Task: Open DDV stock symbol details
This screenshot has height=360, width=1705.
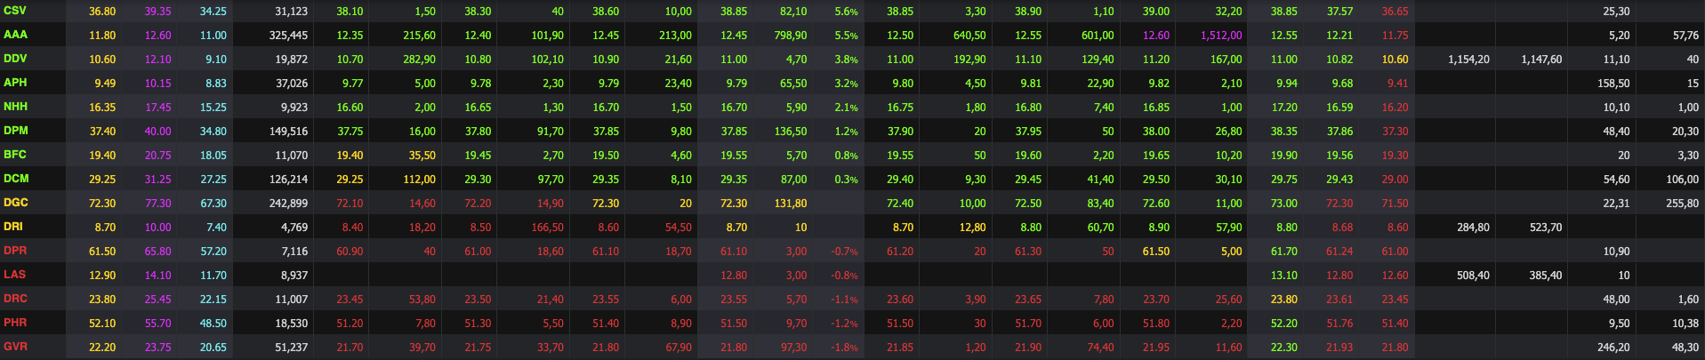Action: pos(15,59)
